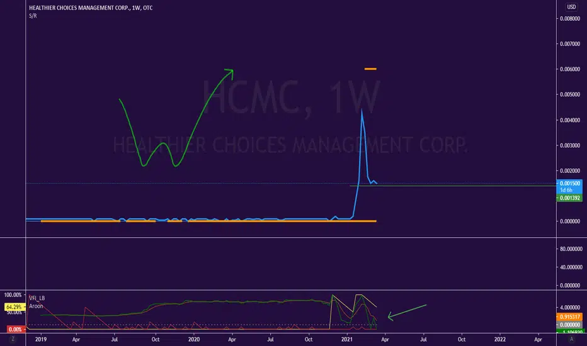Click the 2021 time axis label
The image size is (587, 346).
point(346,339)
